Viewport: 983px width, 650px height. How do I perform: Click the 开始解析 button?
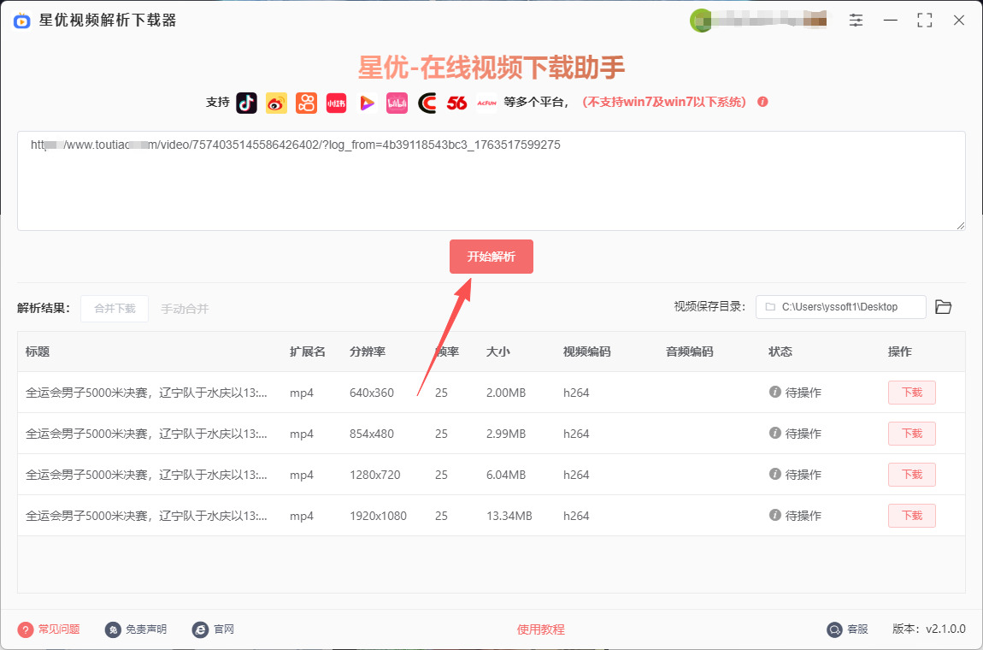[x=491, y=257]
